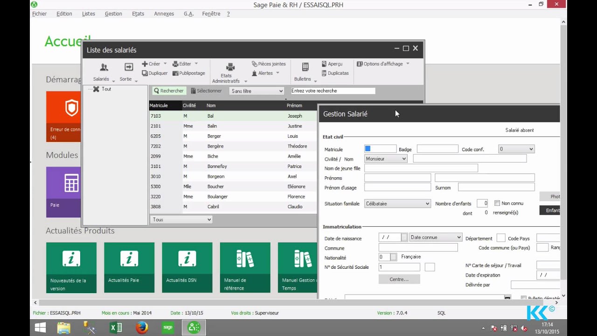This screenshot has width=597, height=336.
Task: Click the Editer printer icon
Action: point(175,64)
